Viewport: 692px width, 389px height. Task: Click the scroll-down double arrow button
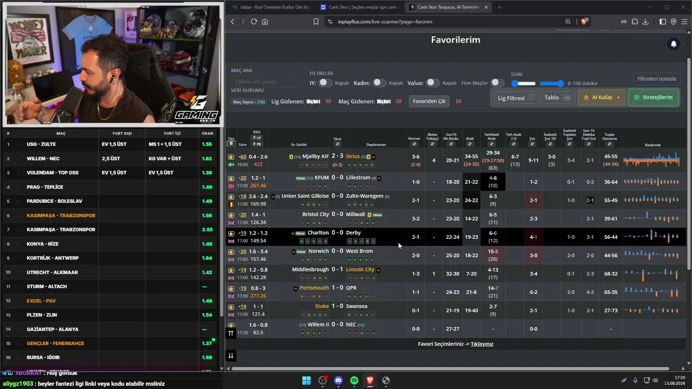[231, 355]
